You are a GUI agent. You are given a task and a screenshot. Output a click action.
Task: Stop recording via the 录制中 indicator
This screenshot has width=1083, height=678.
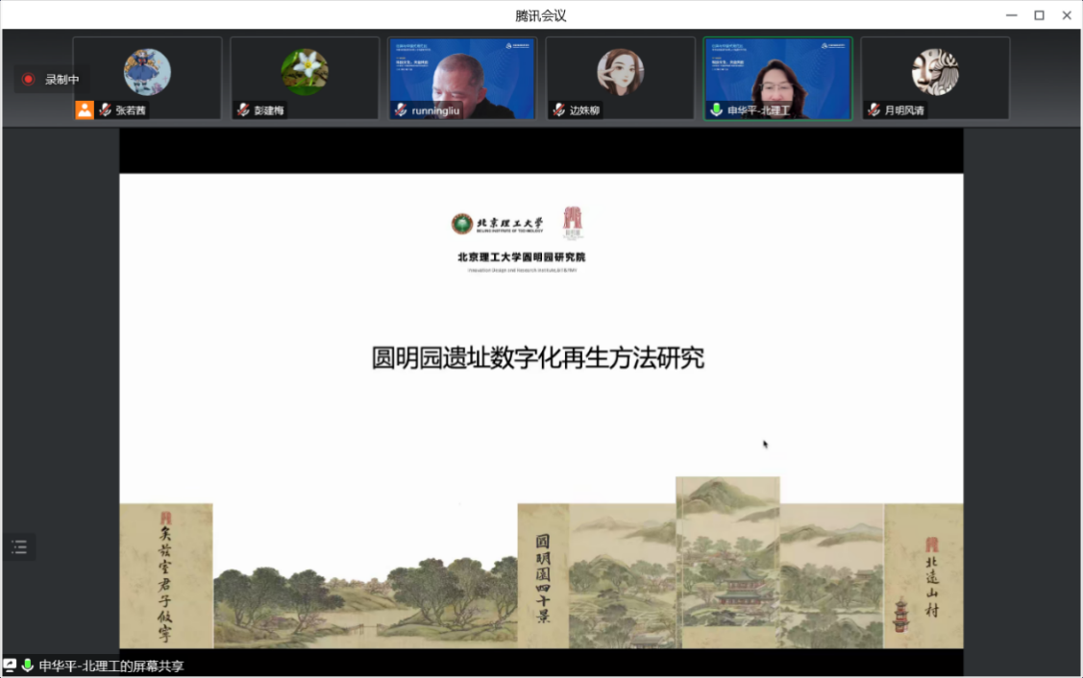[x=50, y=79]
